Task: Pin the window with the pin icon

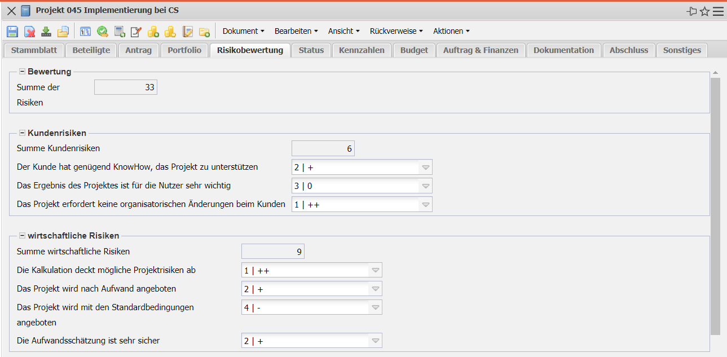Action: [691, 11]
